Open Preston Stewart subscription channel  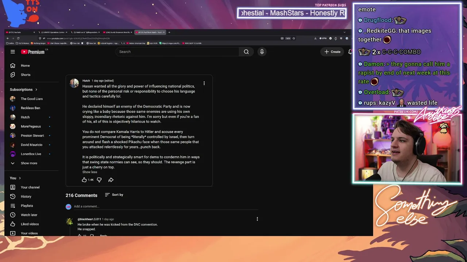32,135
